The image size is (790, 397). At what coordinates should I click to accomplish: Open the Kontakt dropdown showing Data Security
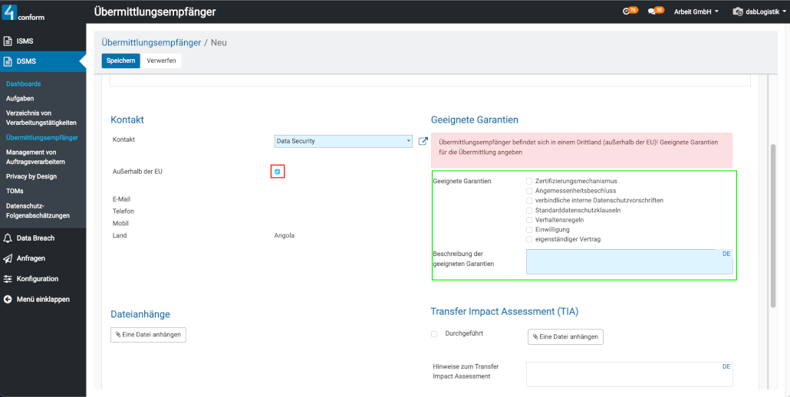click(x=344, y=141)
